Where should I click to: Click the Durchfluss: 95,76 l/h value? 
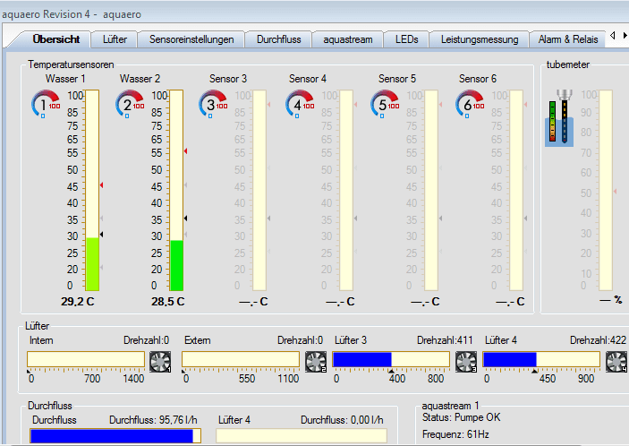tap(153, 420)
